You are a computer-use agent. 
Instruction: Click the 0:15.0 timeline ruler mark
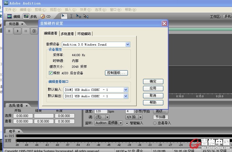[x=200, y=96]
